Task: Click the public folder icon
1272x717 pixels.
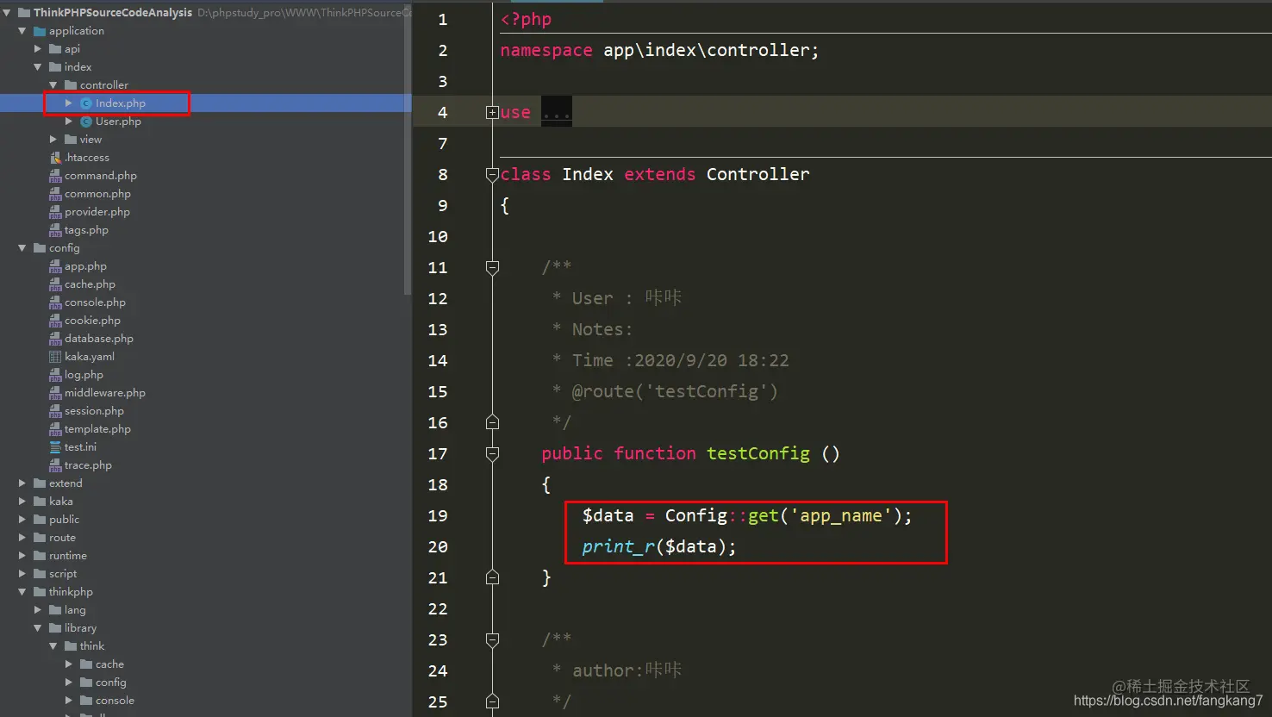Action: (40, 519)
